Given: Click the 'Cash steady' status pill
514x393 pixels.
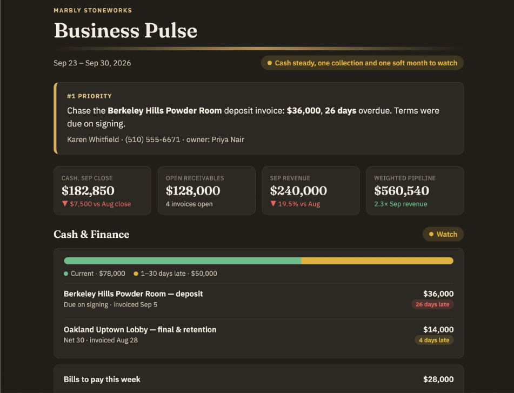Looking at the screenshot, I should click(362, 63).
